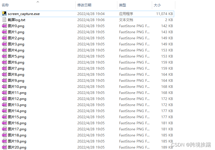This screenshot has height=150, width=215.
Task: Click the PNG icon of 图片8.png
Action: tap(4, 75)
